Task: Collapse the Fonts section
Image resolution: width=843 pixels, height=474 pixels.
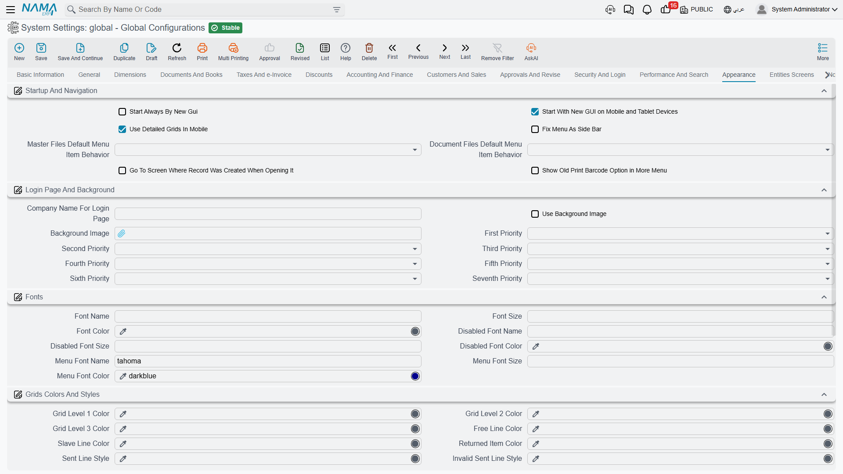Action: coord(824,297)
